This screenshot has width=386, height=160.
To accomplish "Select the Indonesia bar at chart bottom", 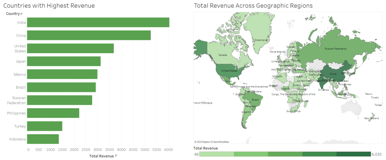I will [x=43, y=139].
